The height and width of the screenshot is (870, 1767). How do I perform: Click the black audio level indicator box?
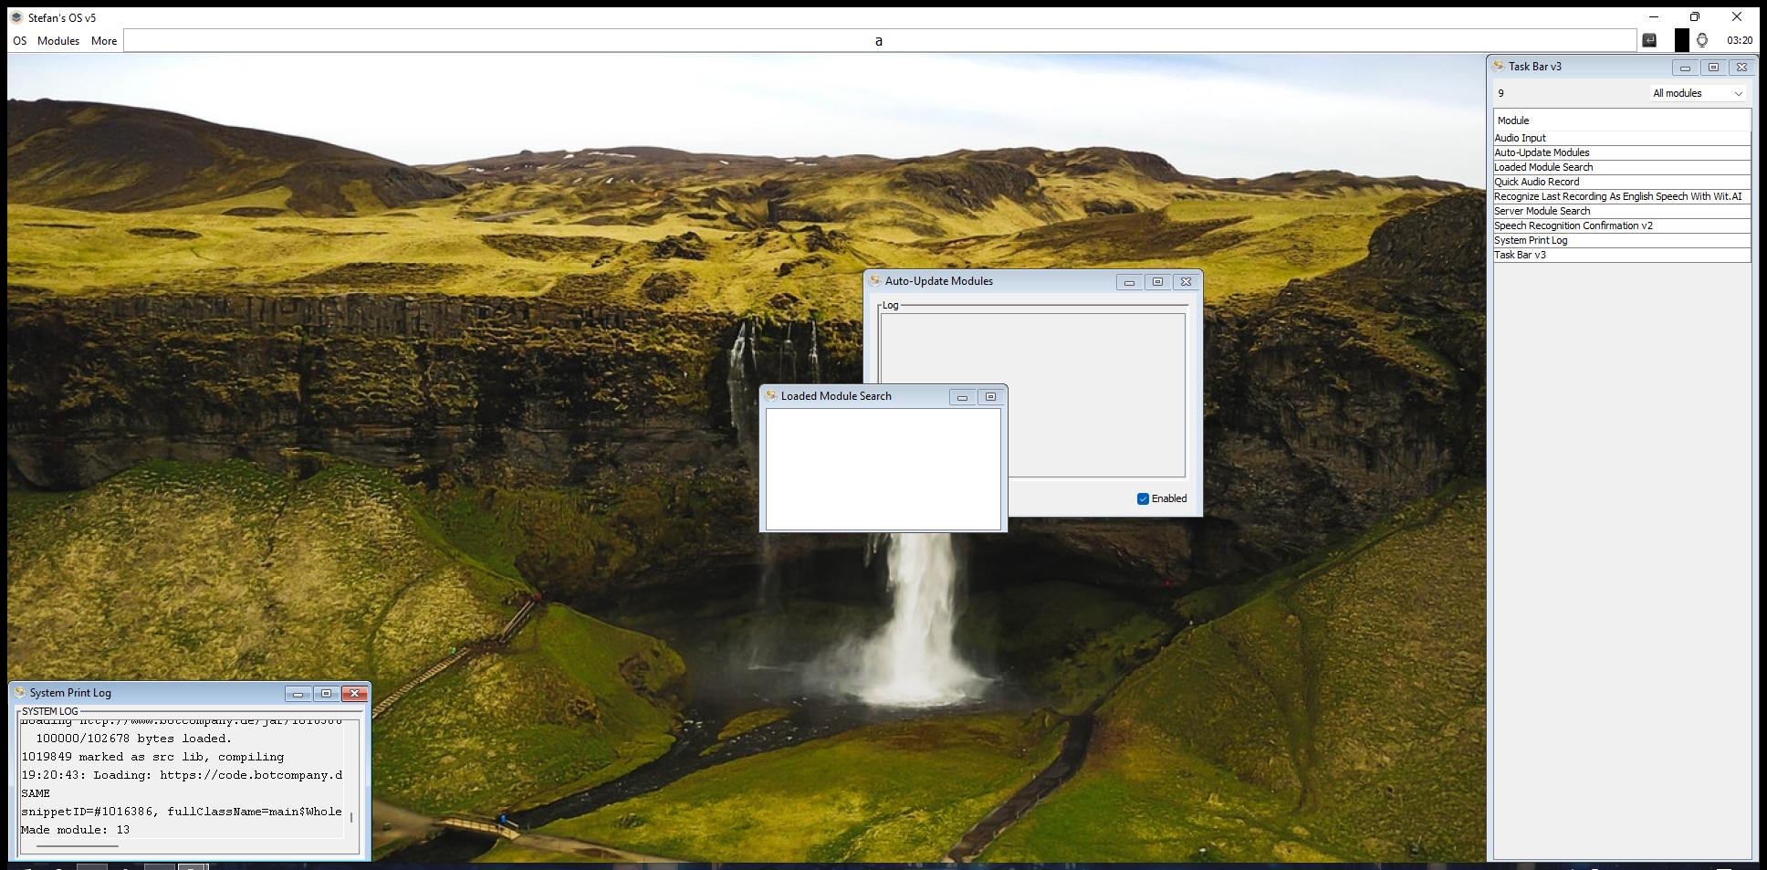[1681, 40]
